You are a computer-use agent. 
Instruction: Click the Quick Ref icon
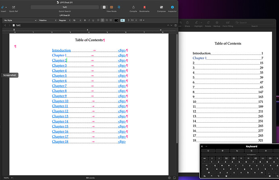[13, 7]
